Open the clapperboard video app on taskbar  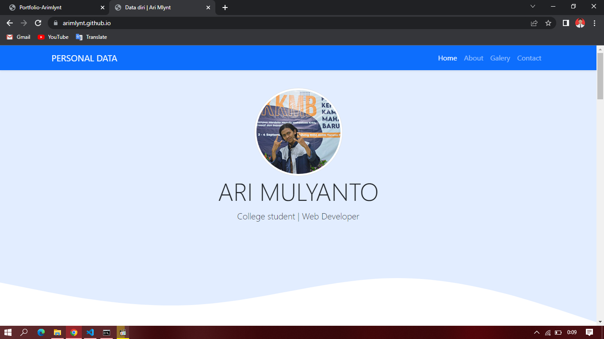pyautogui.click(x=123, y=332)
